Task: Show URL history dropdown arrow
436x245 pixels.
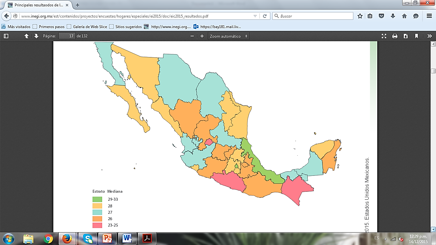Action: coord(255,16)
